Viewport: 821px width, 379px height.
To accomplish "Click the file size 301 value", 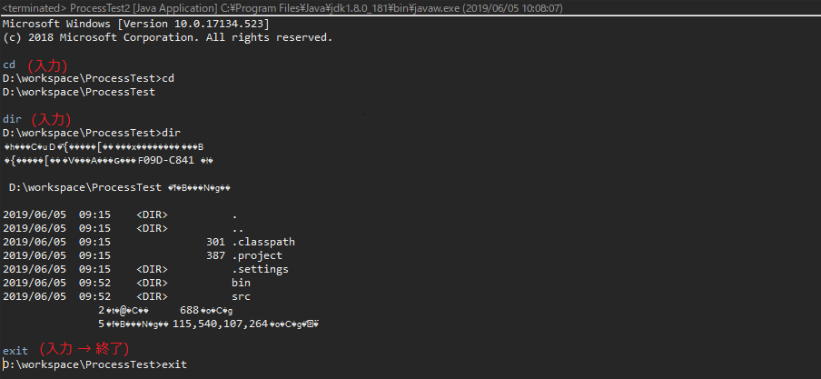I will [x=216, y=242].
